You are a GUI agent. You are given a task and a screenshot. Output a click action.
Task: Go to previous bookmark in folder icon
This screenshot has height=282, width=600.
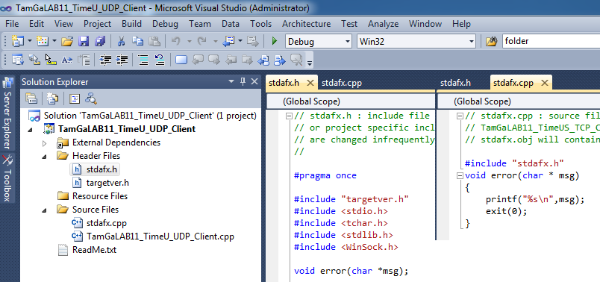(231, 60)
